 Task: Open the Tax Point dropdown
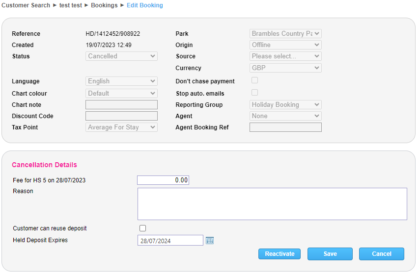(121, 127)
